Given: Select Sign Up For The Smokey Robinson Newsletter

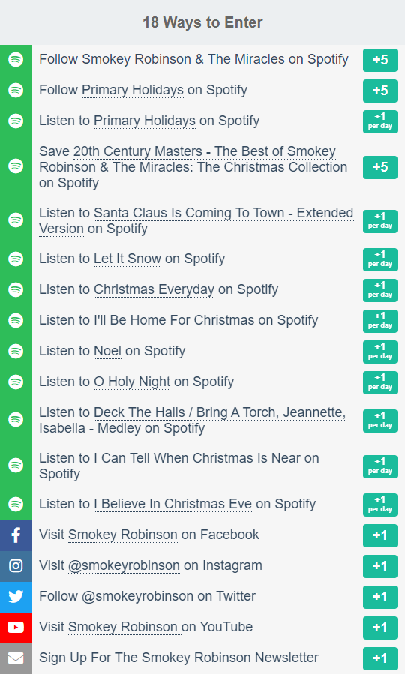Looking at the screenshot, I should (178, 658).
